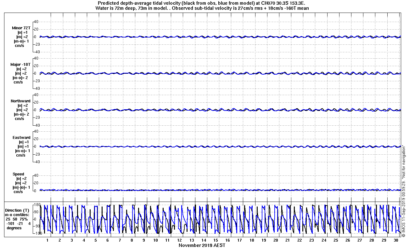The width and height of the screenshot is (409, 252).
Task: Click date label '28' on the x-axis
Action: point(372,240)
